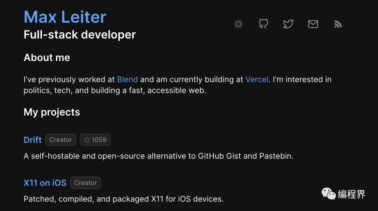Click the star icon in 1059 badge
The height and width of the screenshot is (211, 378).
pyautogui.click(x=87, y=140)
